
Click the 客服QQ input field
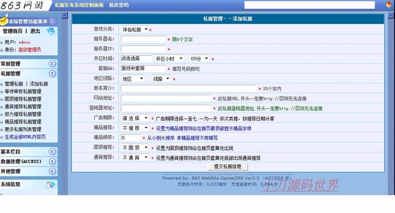[x=143, y=68]
